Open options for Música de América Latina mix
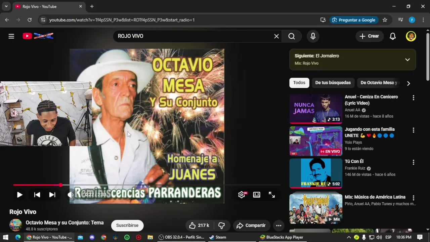The height and width of the screenshot is (242, 430). coord(414,198)
